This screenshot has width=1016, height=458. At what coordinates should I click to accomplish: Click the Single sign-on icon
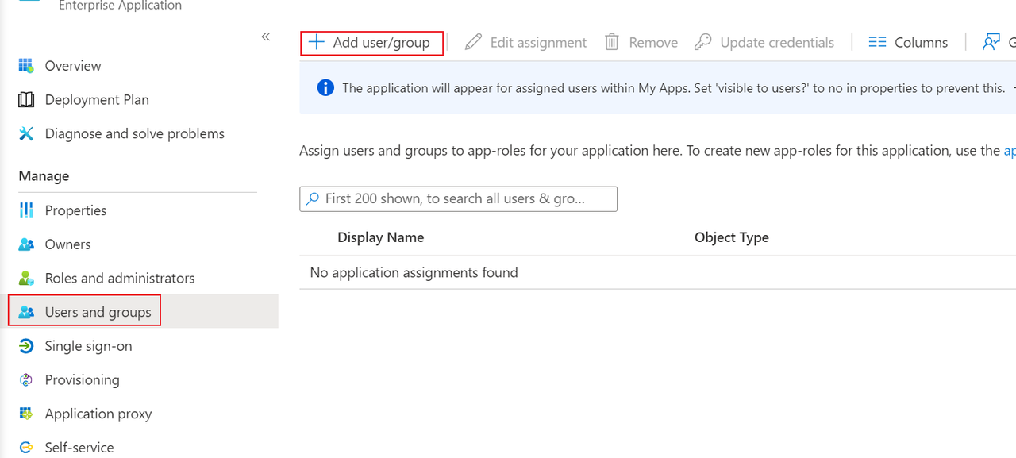tap(26, 346)
